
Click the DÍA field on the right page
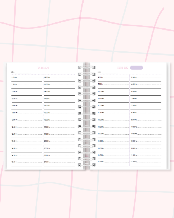tap(110, 72)
